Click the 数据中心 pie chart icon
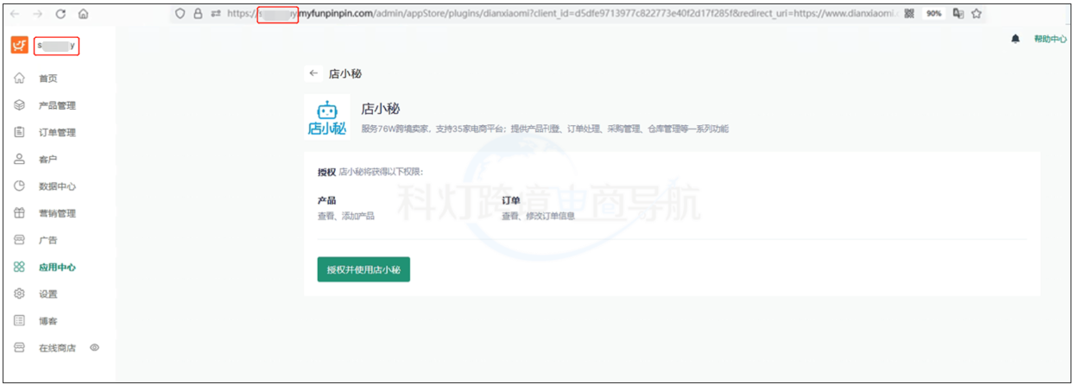The image size is (1074, 385). [x=19, y=186]
